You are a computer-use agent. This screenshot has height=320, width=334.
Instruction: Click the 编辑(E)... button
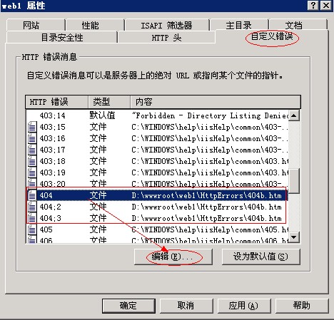tap(173, 257)
